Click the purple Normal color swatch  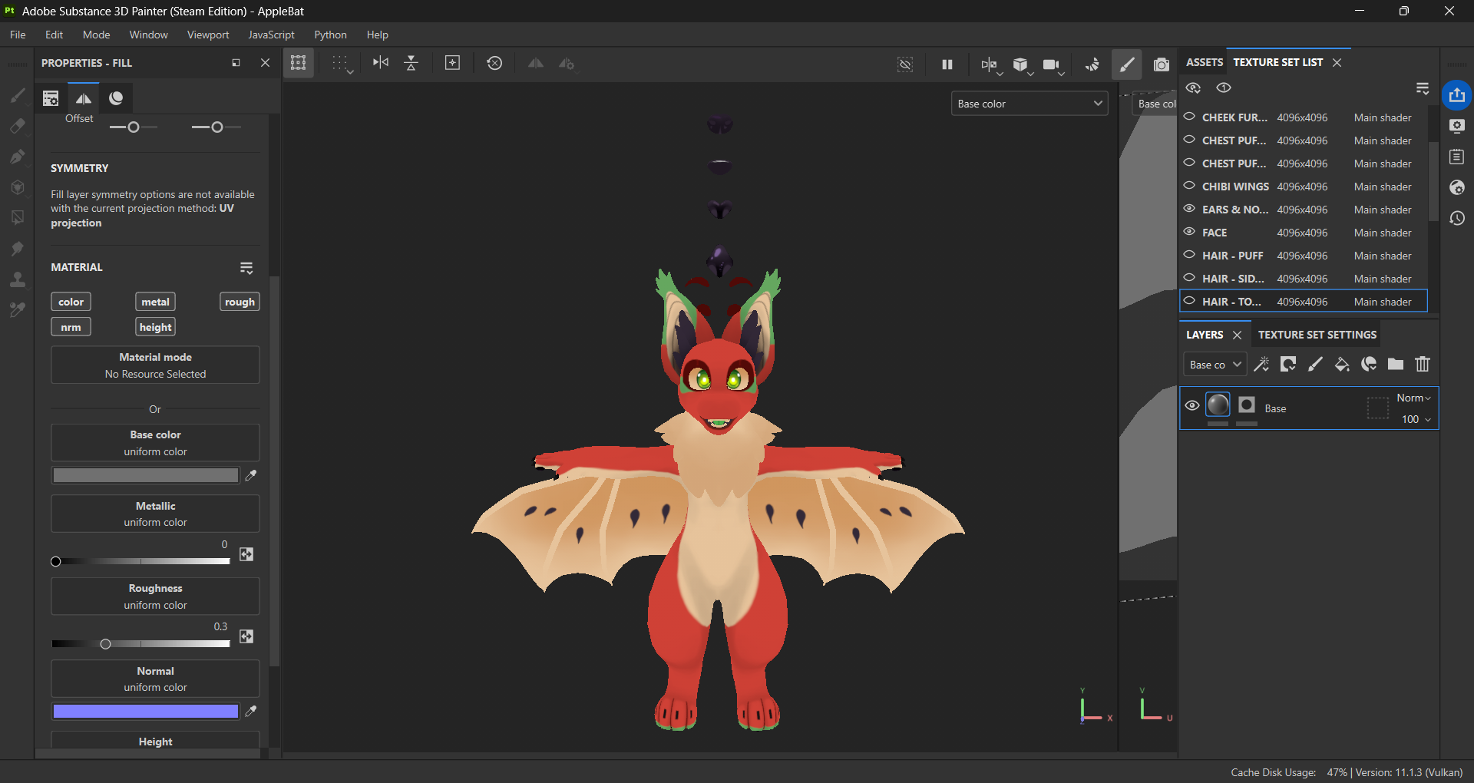coord(145,712)
